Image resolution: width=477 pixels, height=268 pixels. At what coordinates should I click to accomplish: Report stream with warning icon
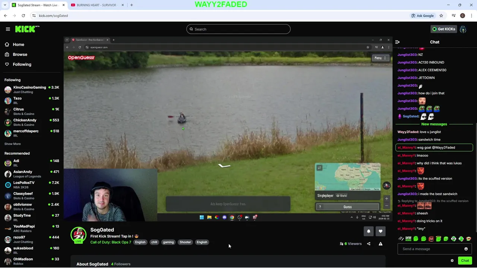tap(380, 244)
